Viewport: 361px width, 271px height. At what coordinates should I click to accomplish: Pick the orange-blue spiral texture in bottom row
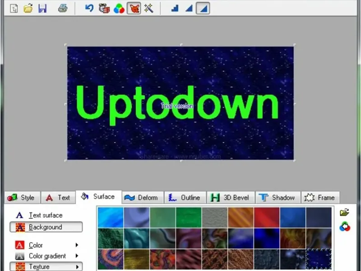(x=111, y=259)
